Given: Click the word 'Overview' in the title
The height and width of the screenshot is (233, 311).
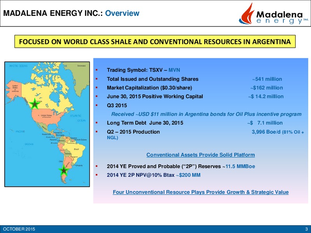Looking at the screenshot, I should (x=122, y=13).
